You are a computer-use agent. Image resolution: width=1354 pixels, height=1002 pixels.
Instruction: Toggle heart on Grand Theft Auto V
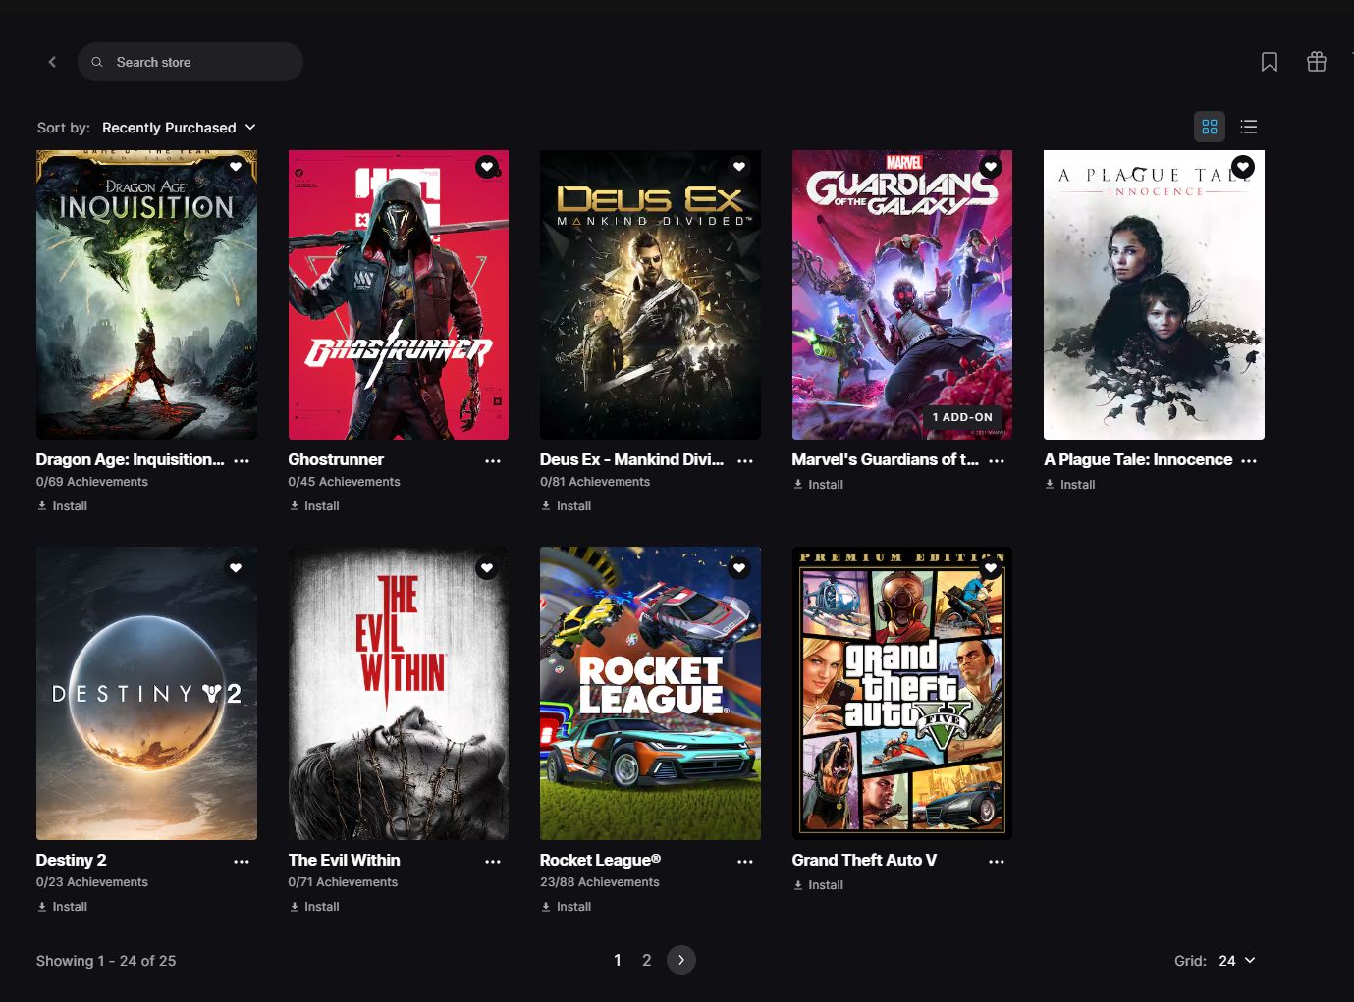click(x=991, y=567)
